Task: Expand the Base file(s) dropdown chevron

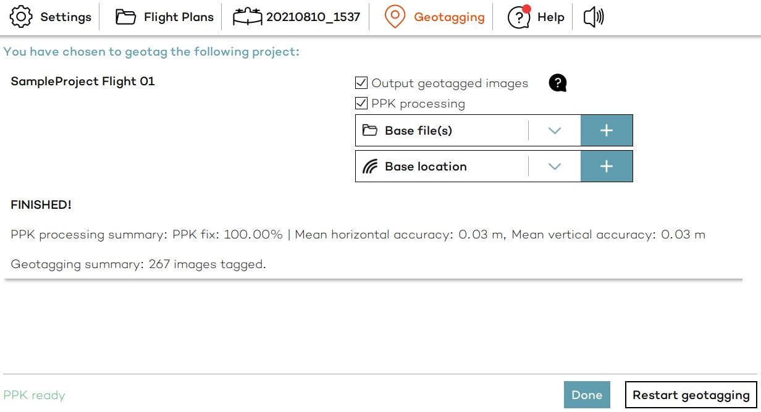Action: coord(554,130)
